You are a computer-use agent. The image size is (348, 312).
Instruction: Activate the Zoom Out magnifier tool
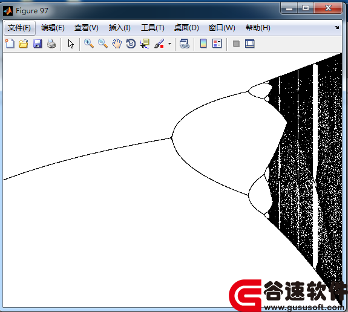point(103,44)
